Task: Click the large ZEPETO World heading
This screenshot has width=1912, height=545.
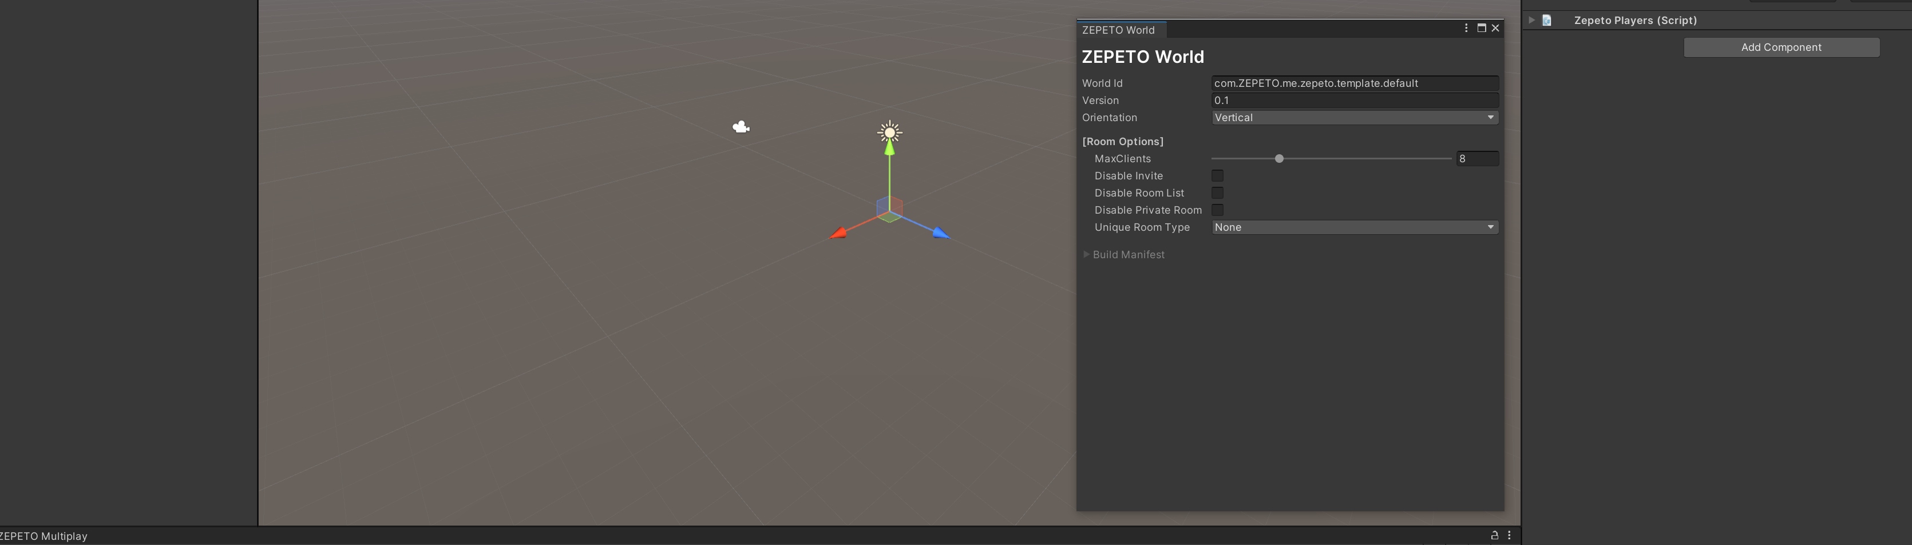Action: pos(1142,57)
